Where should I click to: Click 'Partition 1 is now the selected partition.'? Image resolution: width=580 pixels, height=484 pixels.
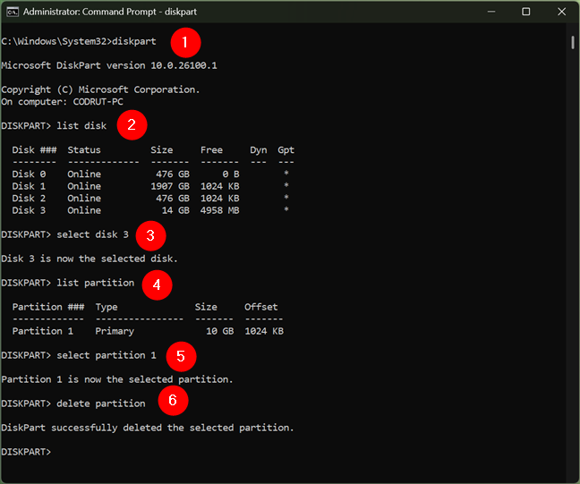pyautogui.click(x=117, y=379)
